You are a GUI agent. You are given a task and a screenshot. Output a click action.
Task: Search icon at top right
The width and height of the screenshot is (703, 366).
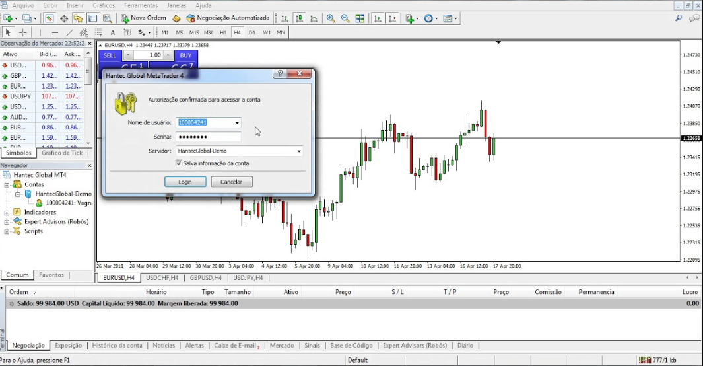(x=679, y=18)
